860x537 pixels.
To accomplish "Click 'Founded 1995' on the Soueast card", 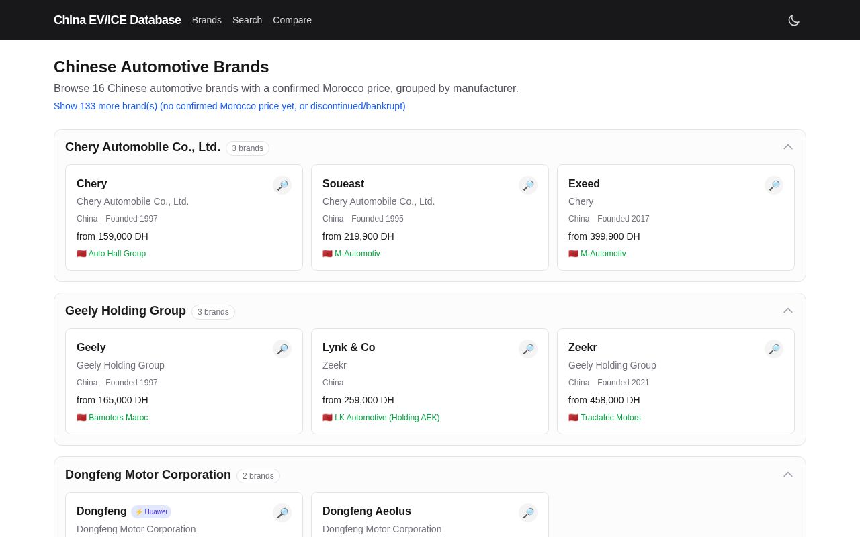I will pos(378,219).
